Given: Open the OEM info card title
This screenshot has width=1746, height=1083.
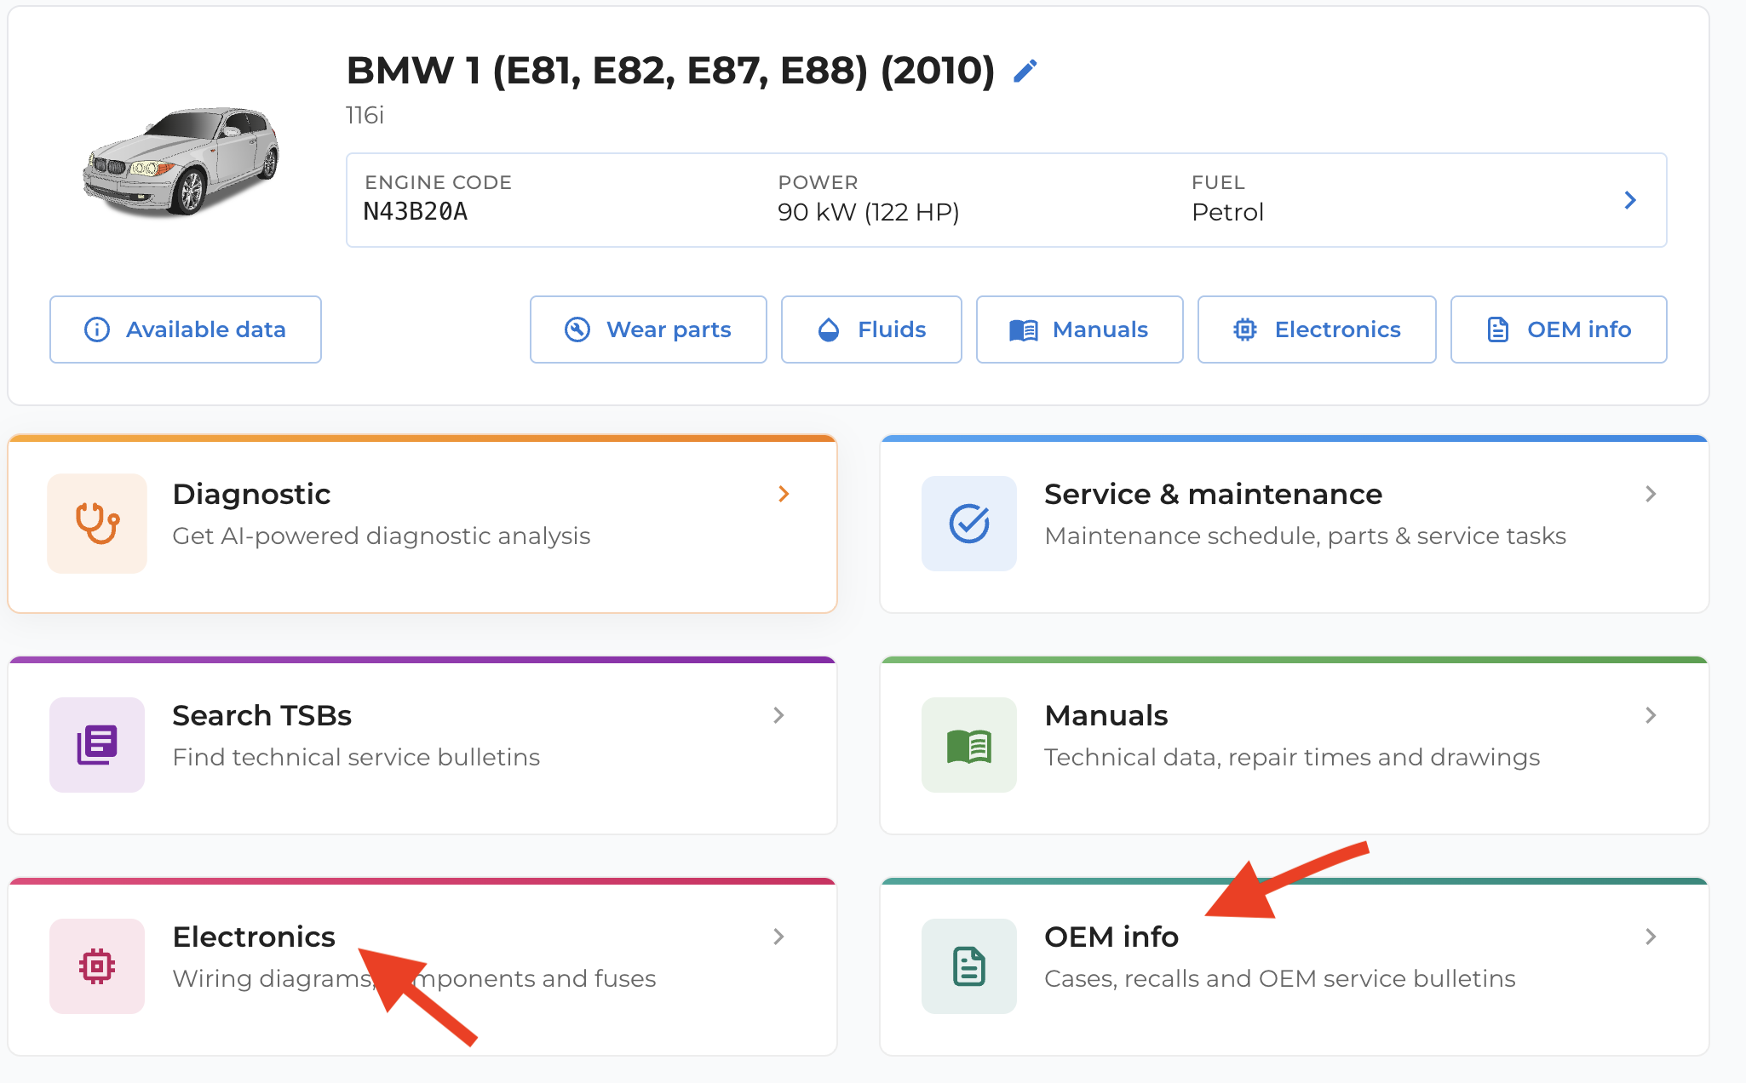Looking at the screenshot, I should (x=1111, y=937).
